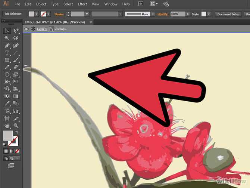Open the Select menu
Viewport: 250px width, 188px height.
[x=68, y=4]
